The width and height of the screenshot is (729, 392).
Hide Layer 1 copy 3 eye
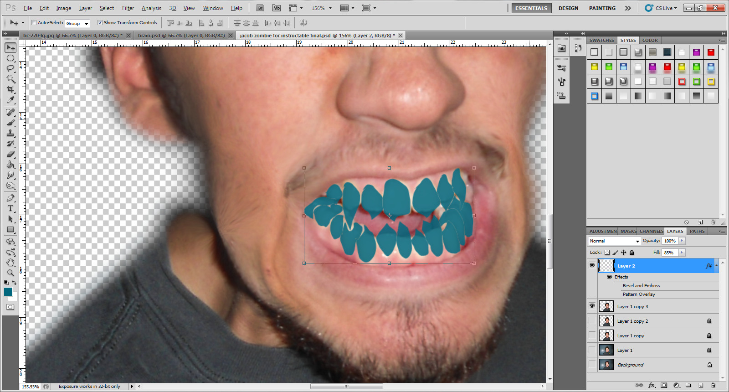(592, 306)
